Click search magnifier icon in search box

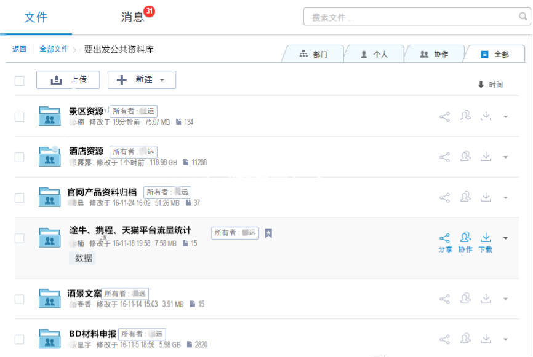523,17
